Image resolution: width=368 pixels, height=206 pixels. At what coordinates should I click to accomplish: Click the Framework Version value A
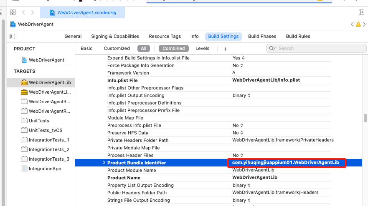234,72
